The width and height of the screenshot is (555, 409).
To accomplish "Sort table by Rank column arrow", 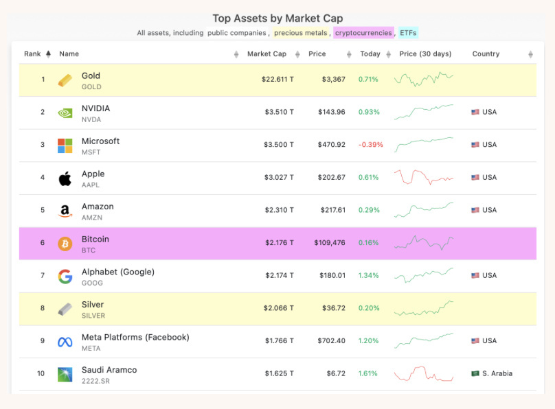I will click(49, 54).
